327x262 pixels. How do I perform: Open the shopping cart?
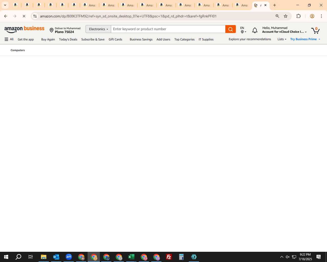316,30
